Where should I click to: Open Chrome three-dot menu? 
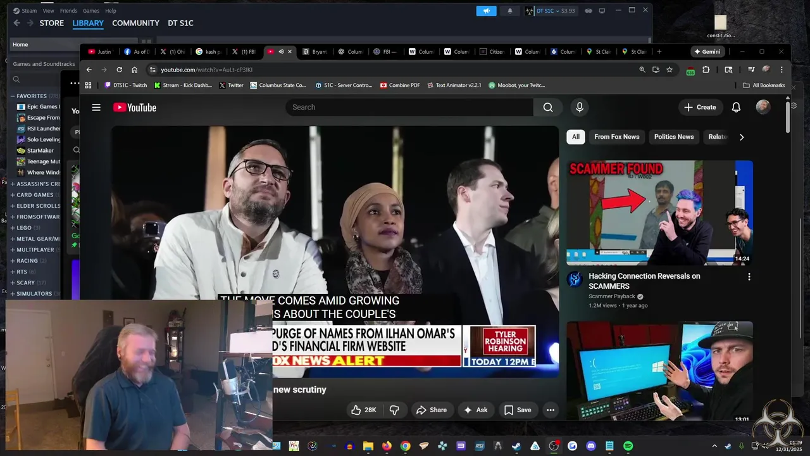(x=782, y=70)
